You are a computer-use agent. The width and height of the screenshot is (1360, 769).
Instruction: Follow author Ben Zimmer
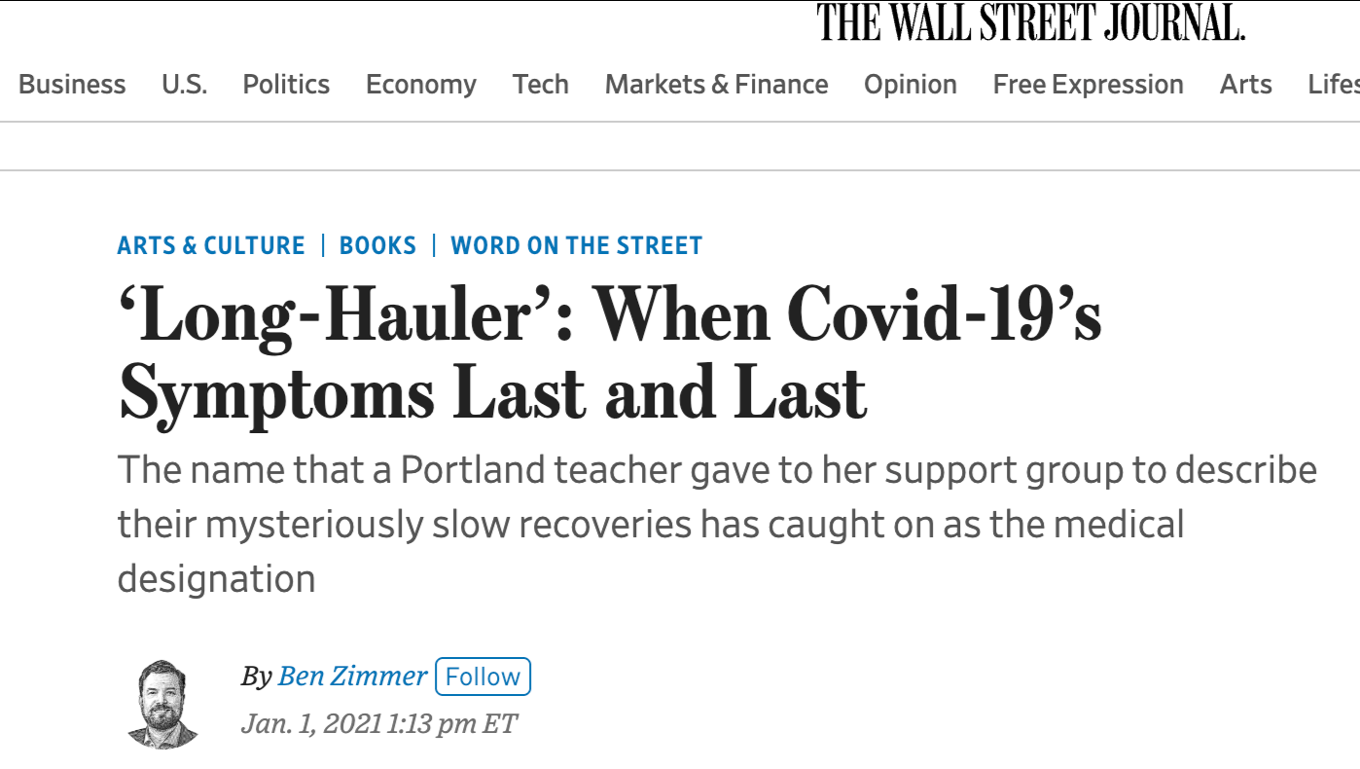tap(483, 677)
